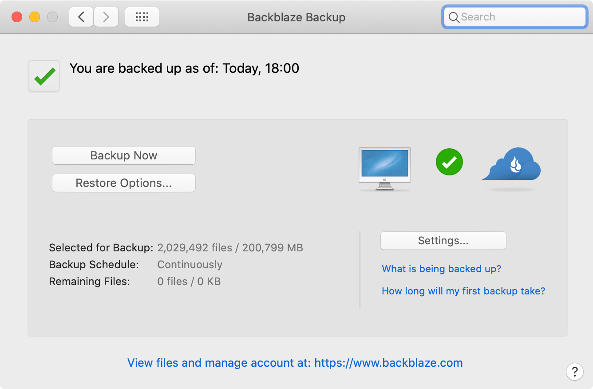Click the magnifying glass search icon
The image size is (593, 389).
(x=454, y=17)
